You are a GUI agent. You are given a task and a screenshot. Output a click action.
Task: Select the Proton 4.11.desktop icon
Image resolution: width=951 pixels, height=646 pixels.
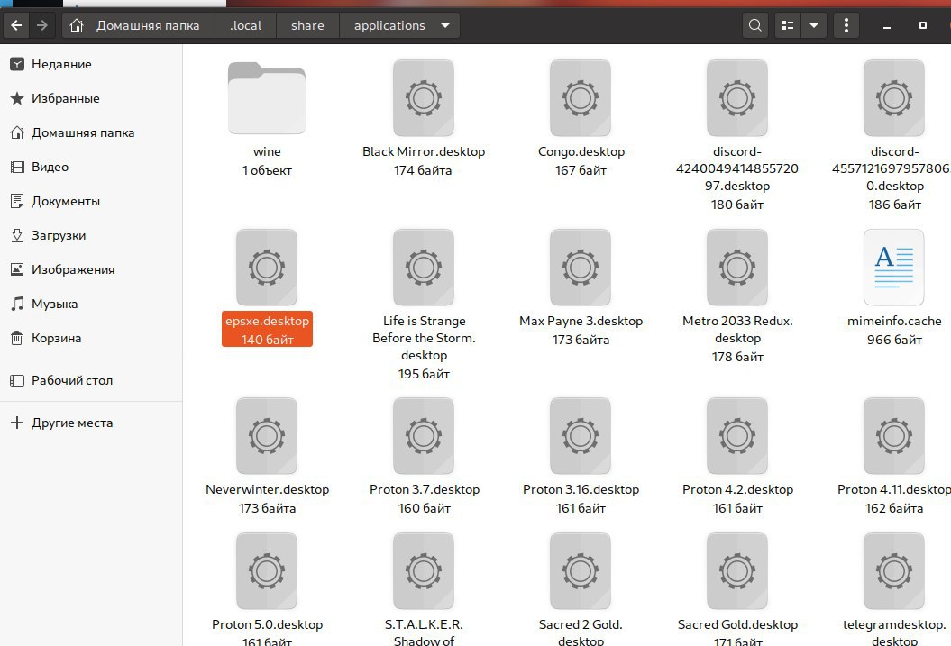[894, 436]
